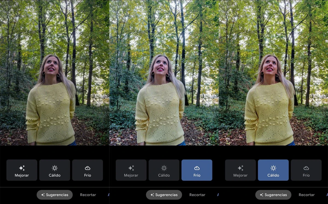Image resolution: width=328 pixels, height=204 pixels.
Task: Deselect active Frío filter in middle screen
Action: [197, 170]
